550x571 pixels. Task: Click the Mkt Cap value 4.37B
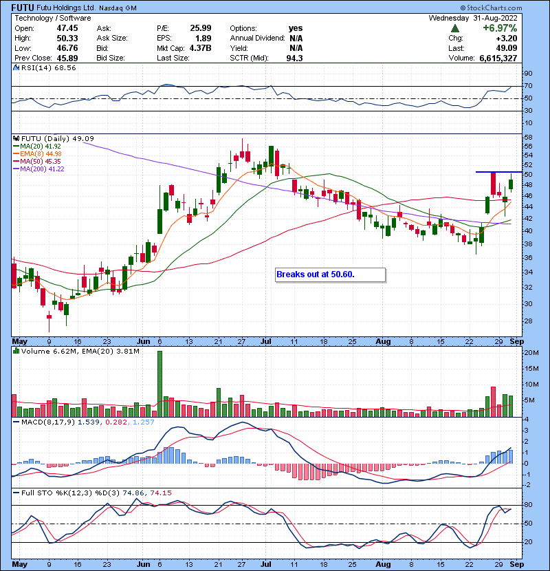(x=200, y=48)
